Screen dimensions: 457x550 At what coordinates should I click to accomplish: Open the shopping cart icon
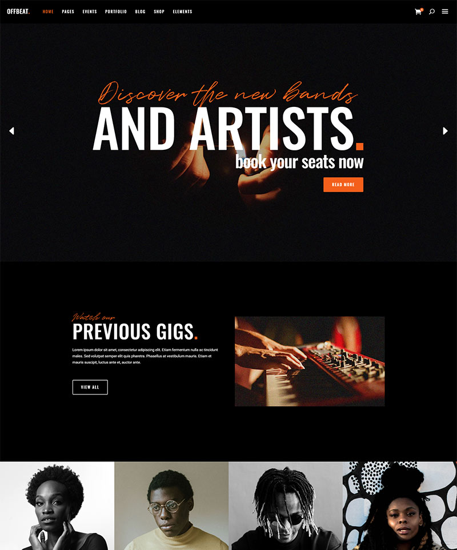pyautogui.click(x=419, y=11)
